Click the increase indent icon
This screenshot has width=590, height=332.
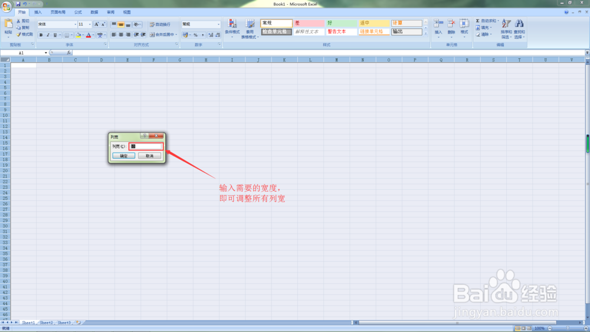tap(143, 35)
